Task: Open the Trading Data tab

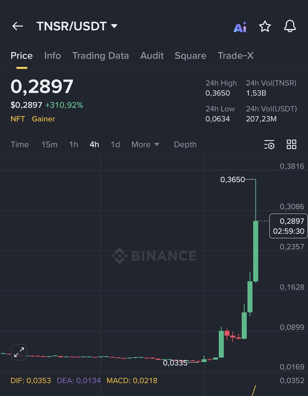Action: pos(100,56)
